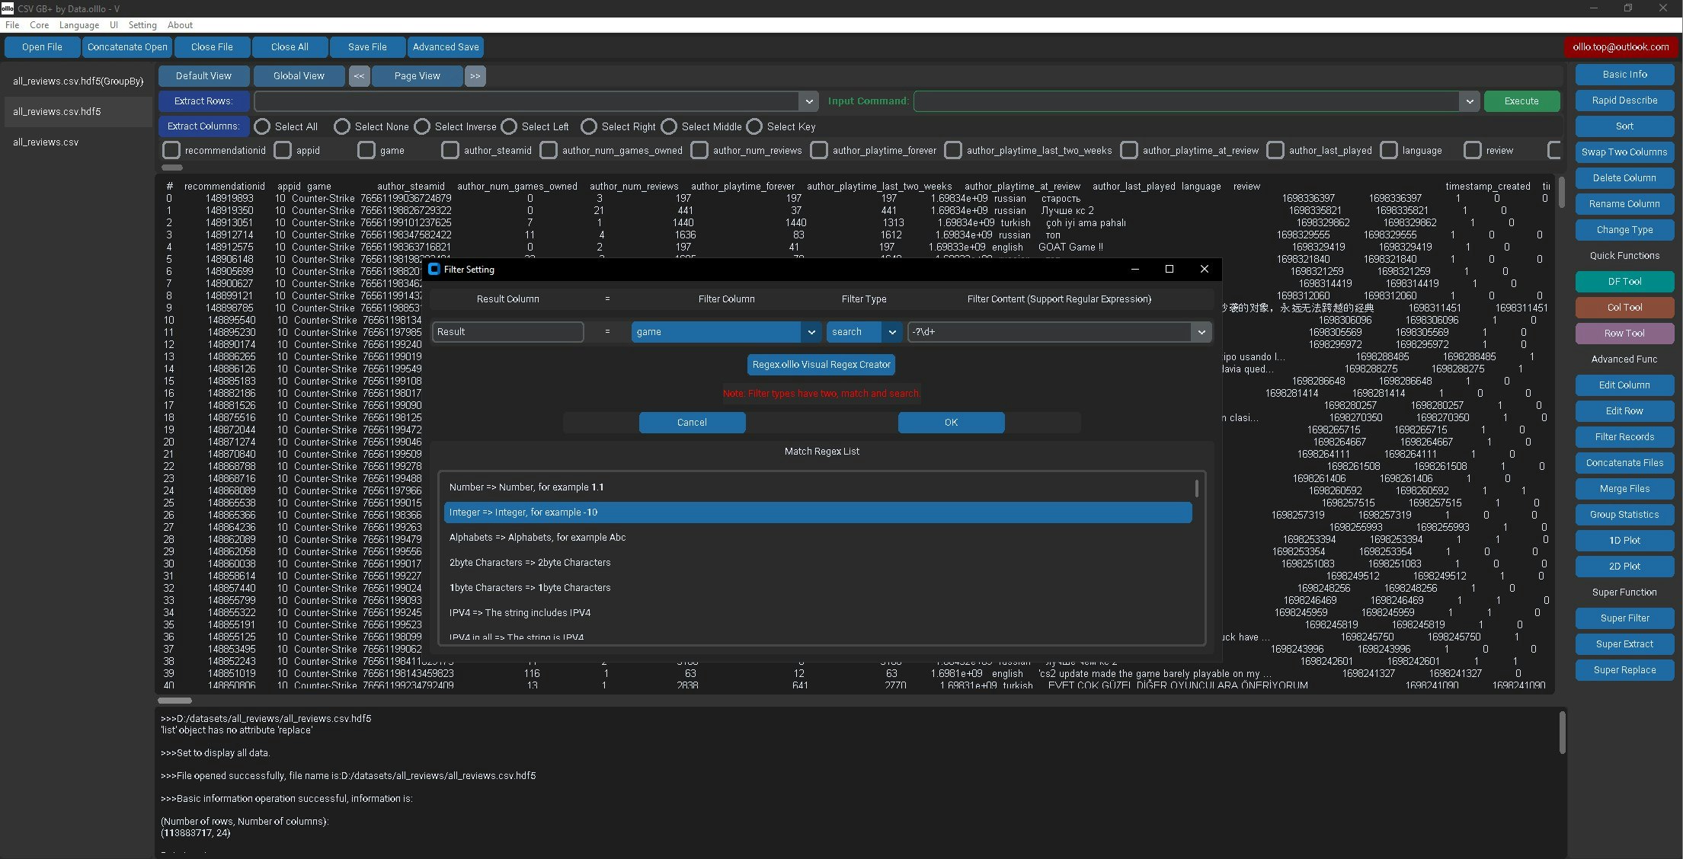This screenshot has width=1683, height=859.
Task: Click the Match Regex List scrollbar
Action: [x=1197, y=488]
